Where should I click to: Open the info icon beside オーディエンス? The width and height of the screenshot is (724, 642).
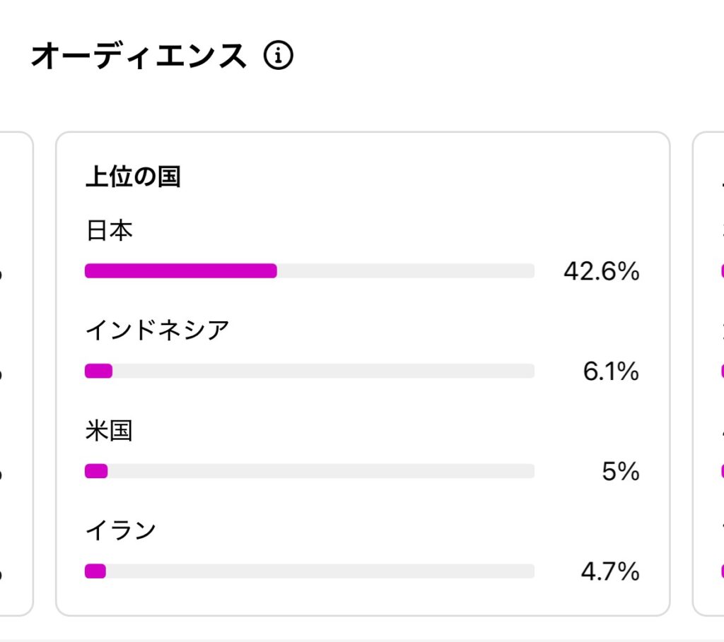[x=278, y=55]
